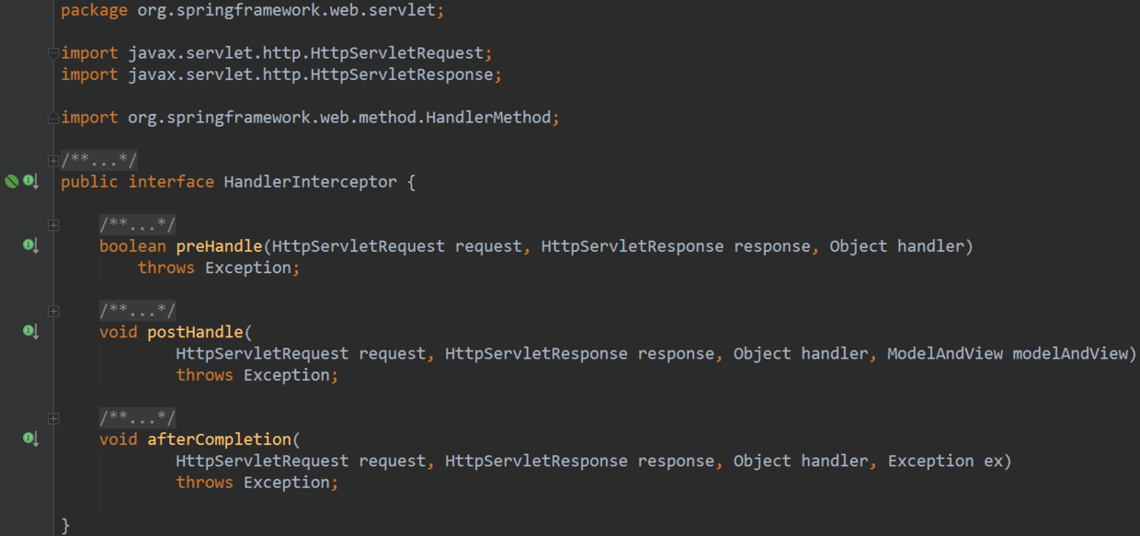Click the implementations gutter icon beside postHandle

point(30,331)
